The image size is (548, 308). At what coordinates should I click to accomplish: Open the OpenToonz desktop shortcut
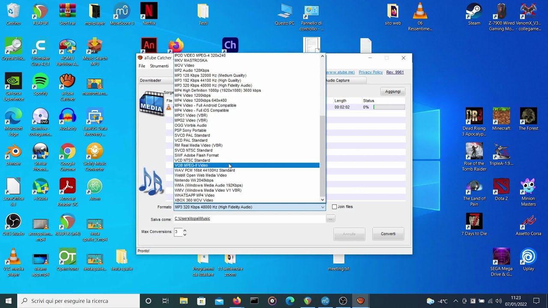pos(68,260)
